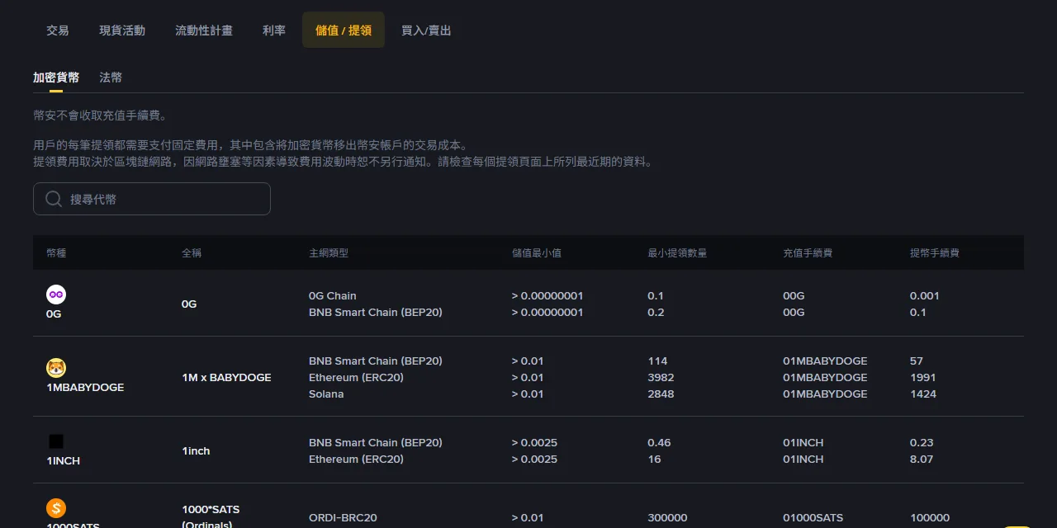Click the 01000SATS deposit fee cell
Image resolution: width=1057 pixels, height=528 pixels.
(x=813, y=518)
